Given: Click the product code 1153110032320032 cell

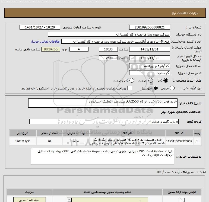Looking at the screenshot, I should pyautogui.click(x=179, y=141).
